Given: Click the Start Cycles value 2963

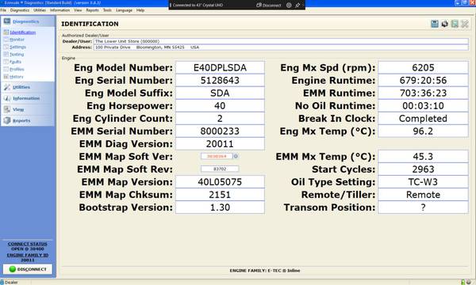Looking at the screenshot, I should (423, 169).
